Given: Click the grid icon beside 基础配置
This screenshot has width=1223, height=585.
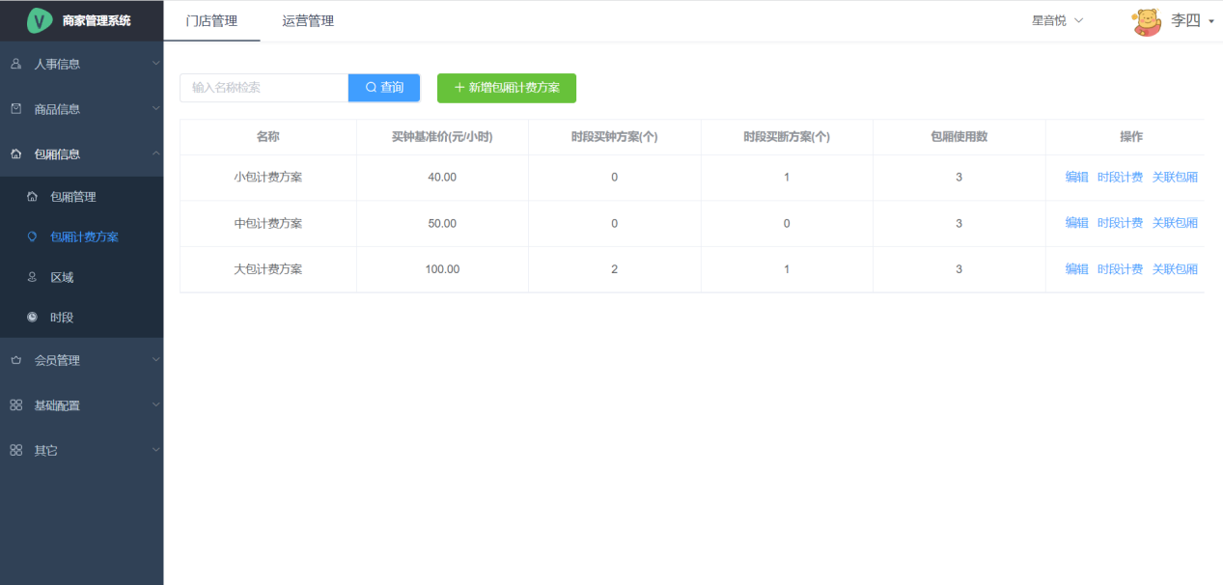Looking at the screenshot, I should click(15, 405).
